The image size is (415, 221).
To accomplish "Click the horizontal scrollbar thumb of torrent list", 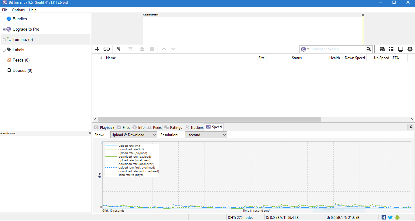I will [209, 119].
